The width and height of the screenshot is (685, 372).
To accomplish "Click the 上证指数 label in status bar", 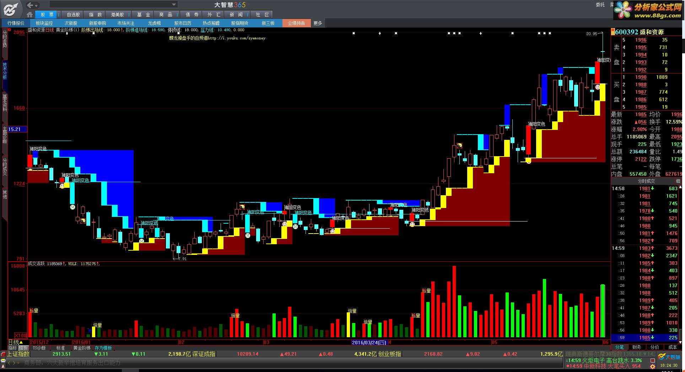I will coord(18,354).
